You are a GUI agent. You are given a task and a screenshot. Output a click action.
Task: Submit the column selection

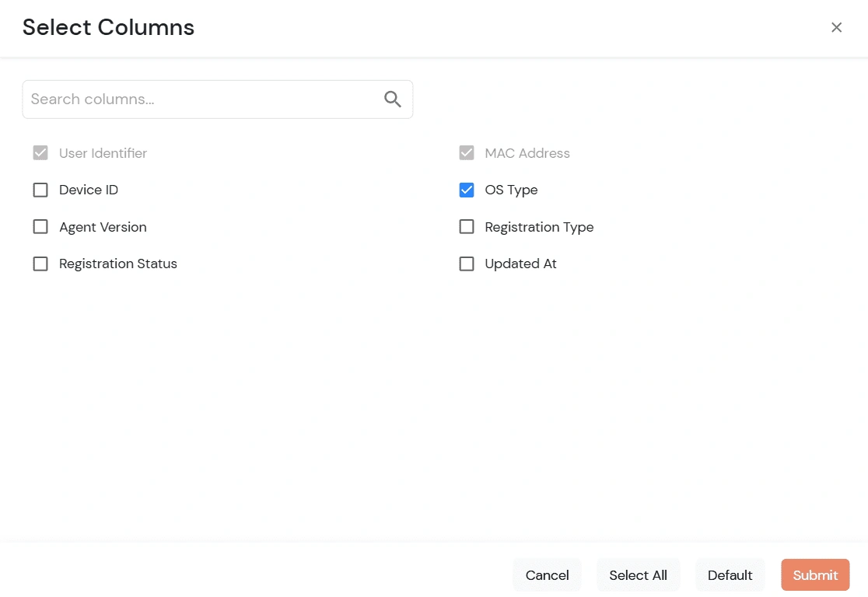click(815, 575)
